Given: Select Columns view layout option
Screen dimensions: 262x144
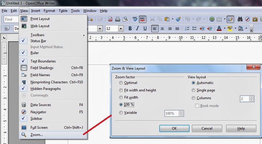Looking at the screenshot, I should pos(193,98).
